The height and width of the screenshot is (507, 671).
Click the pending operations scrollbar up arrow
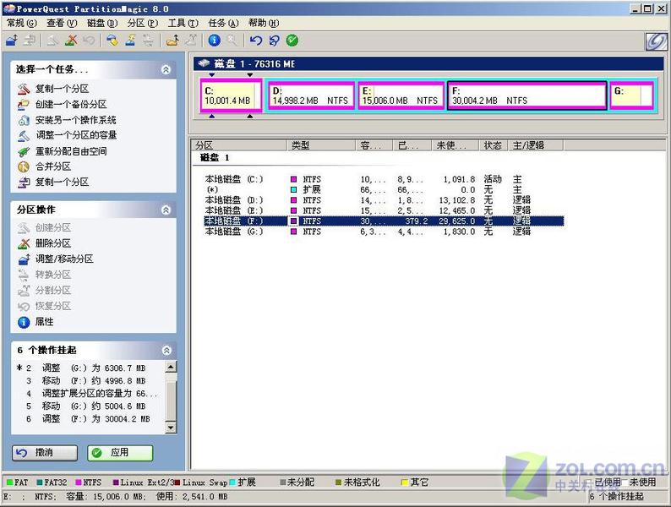click(171, 367)
